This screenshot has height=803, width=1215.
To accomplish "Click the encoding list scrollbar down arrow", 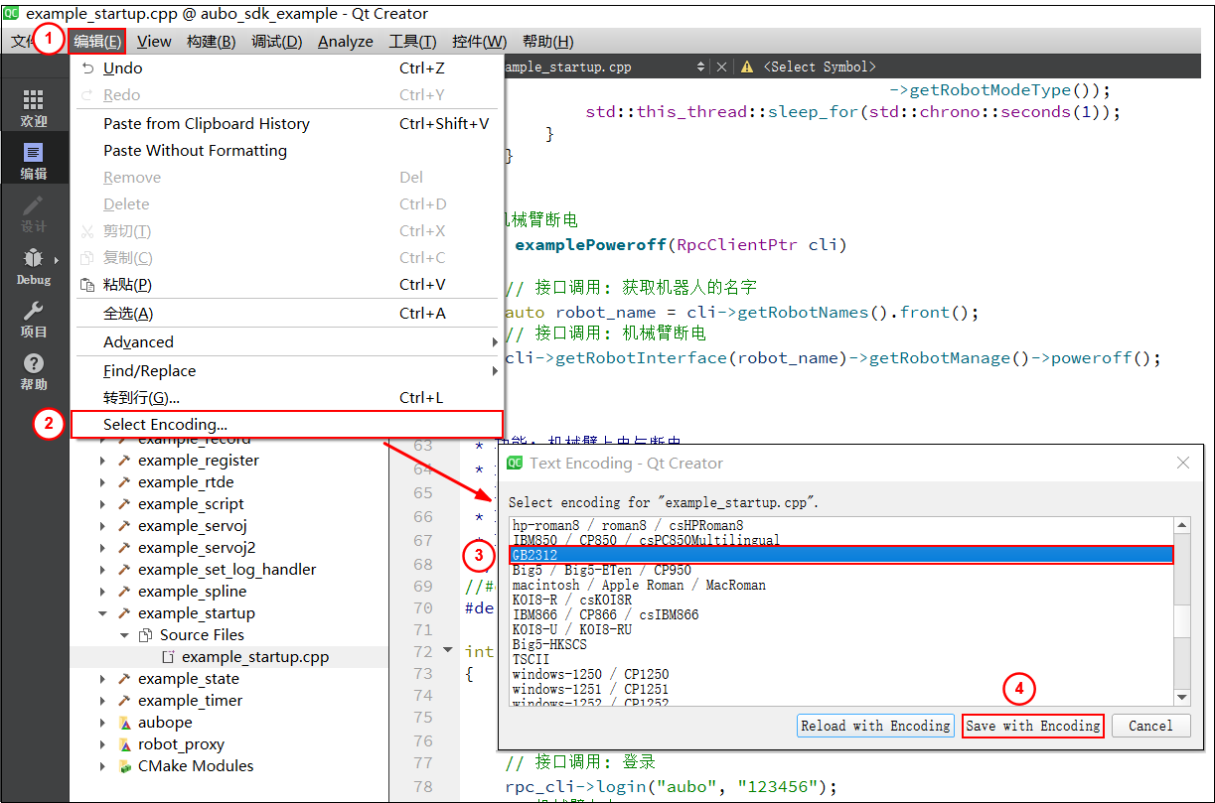I will [x=1181, y=697].
